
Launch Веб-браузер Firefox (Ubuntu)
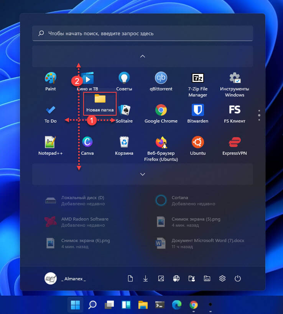[161, 149]
